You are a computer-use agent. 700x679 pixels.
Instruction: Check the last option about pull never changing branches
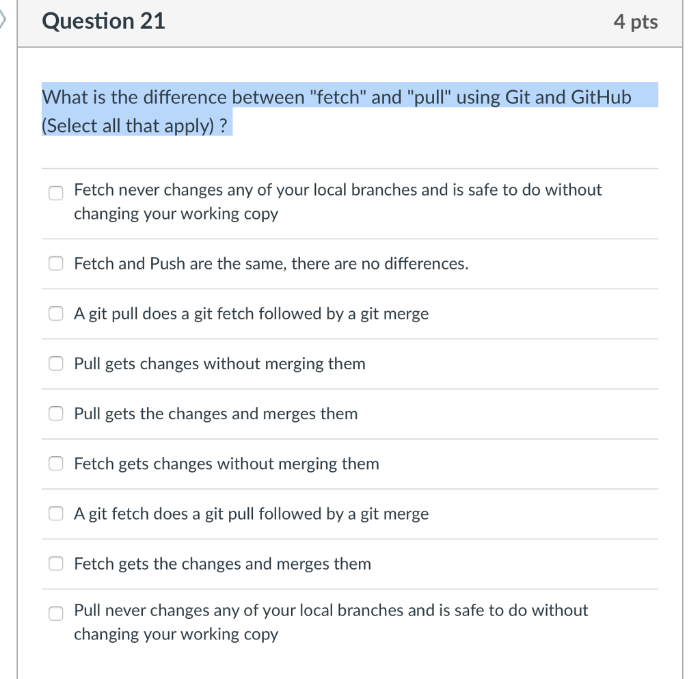click(x=55, y=613)
